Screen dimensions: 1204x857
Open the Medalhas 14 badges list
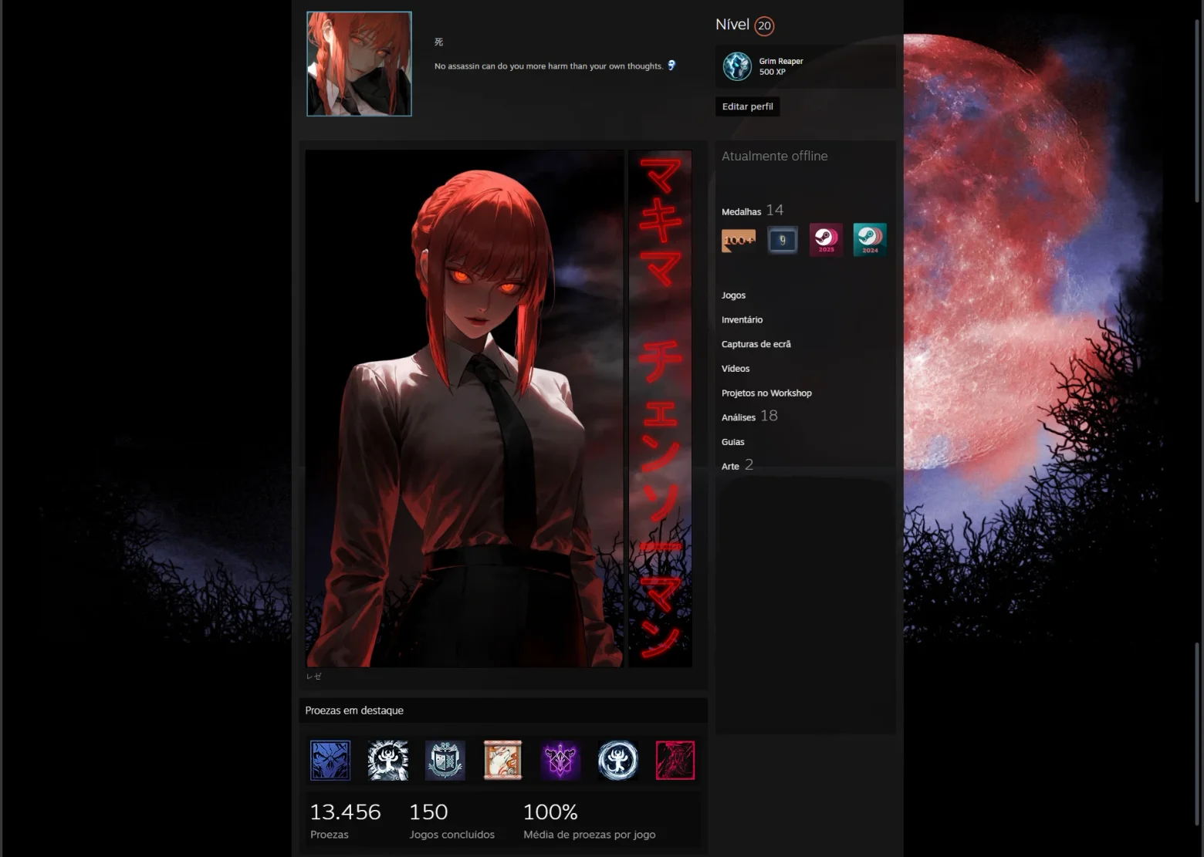752,211
